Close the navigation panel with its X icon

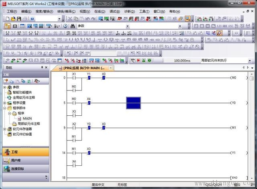(x=47, y=68)
